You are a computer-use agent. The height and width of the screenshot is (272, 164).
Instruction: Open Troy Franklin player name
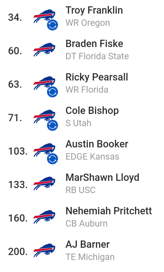point(94,10)
